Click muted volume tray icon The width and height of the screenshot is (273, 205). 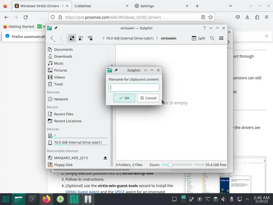[x=224, y=199]
